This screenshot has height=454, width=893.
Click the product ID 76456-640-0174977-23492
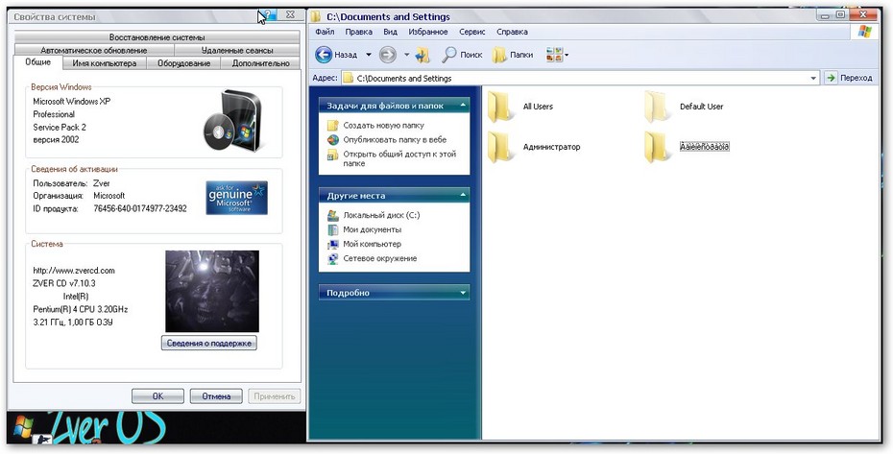coord(140,208)
